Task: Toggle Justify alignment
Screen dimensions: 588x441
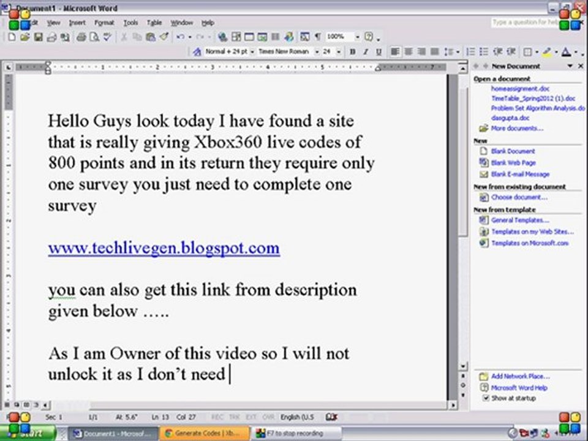Action: click(434, 51)
